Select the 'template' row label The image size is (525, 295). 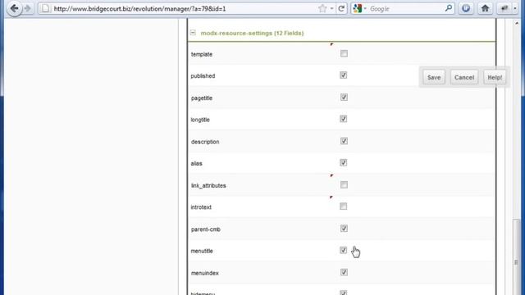point(202,54)
